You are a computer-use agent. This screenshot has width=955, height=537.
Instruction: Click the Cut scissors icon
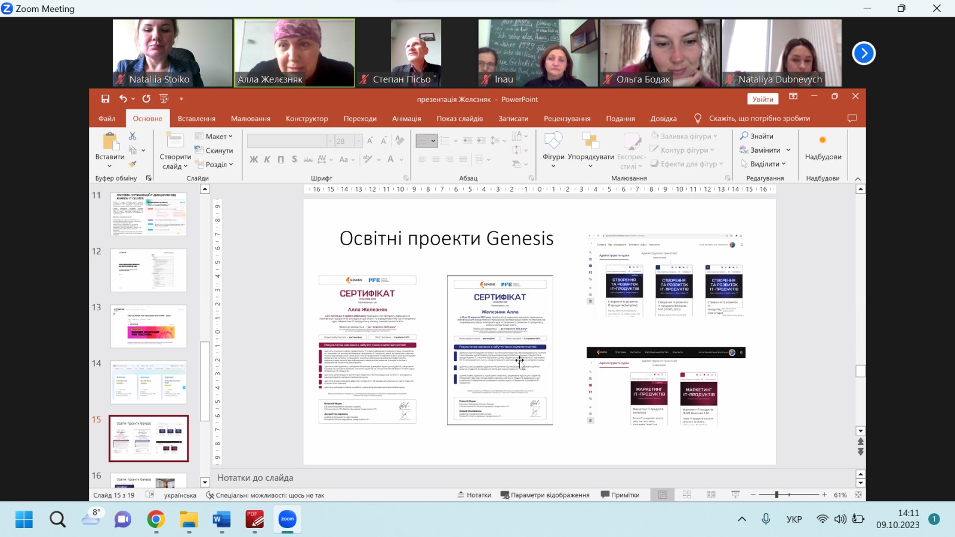133,136
